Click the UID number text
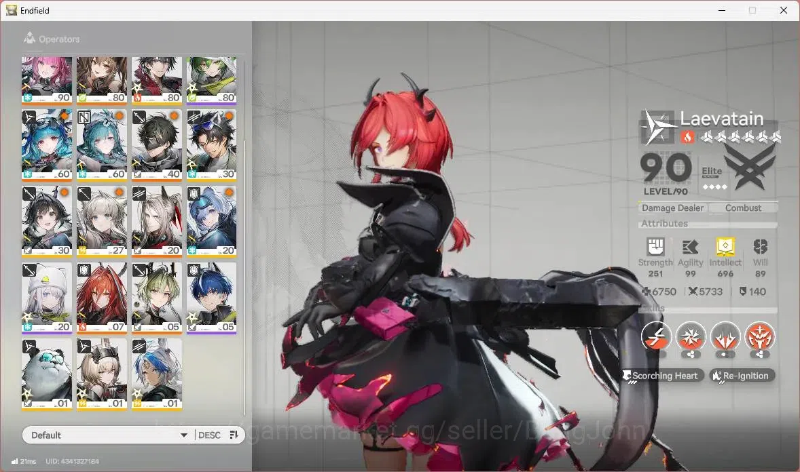Image resolution: width=800 pixels, height=472 pixels. click(x=73, y=461)
